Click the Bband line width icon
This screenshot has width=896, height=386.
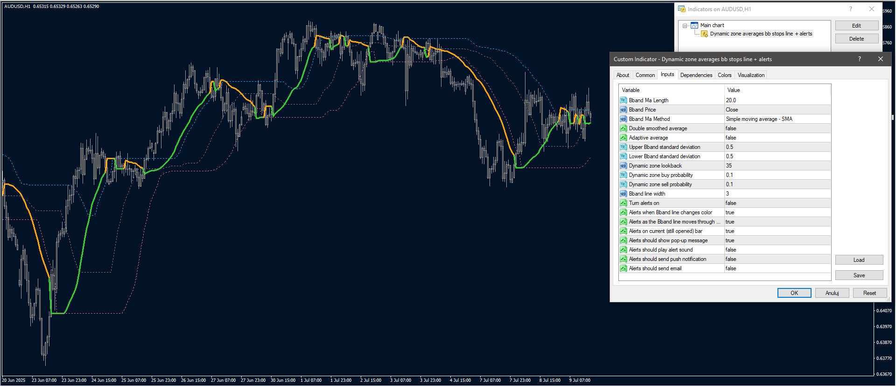pyautogui.click(x=623, y=194)
